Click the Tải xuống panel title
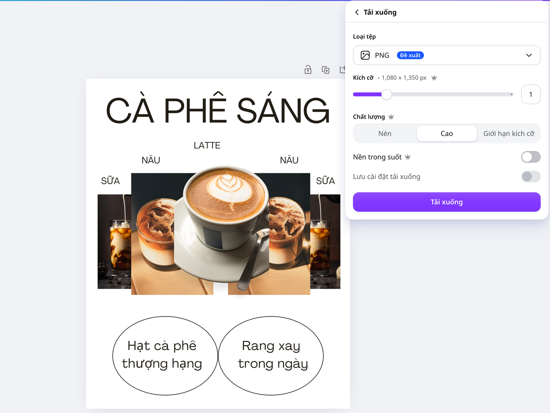This screenshot has height=413, width=550. pyautogui.click(x=380, y=12)
